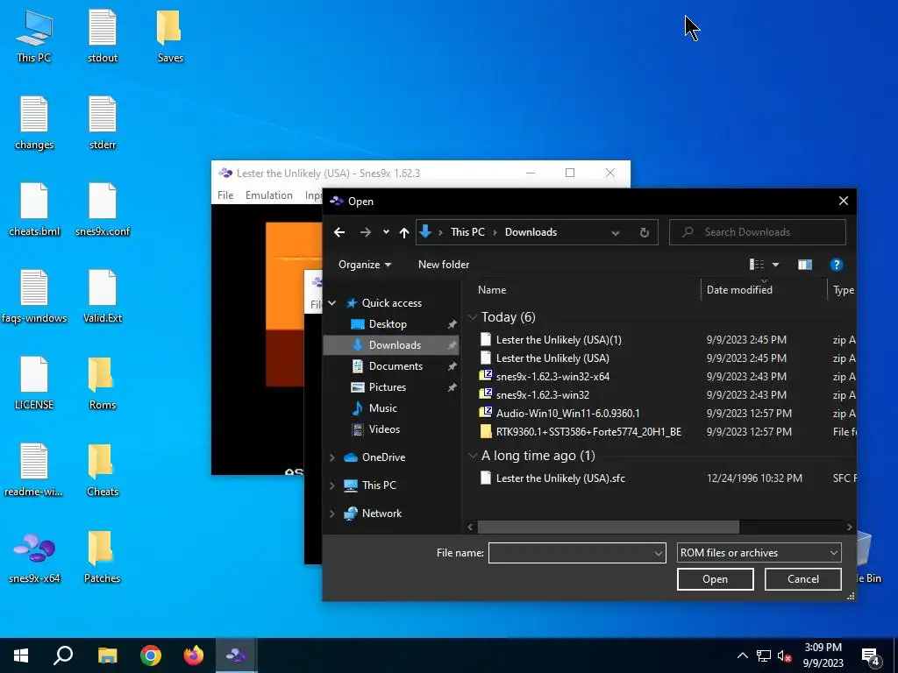The image size is (898, 673).
Task: Open Patches folder on desktop
Action: coord(103,556)
